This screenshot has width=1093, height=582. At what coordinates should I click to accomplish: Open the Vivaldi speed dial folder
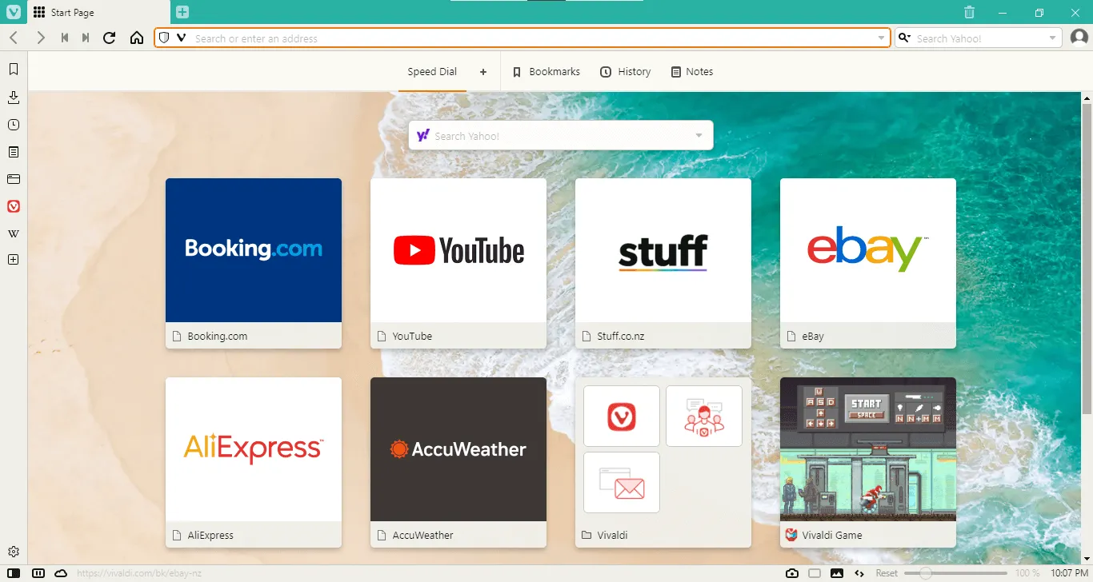click(x=663, y=462)
